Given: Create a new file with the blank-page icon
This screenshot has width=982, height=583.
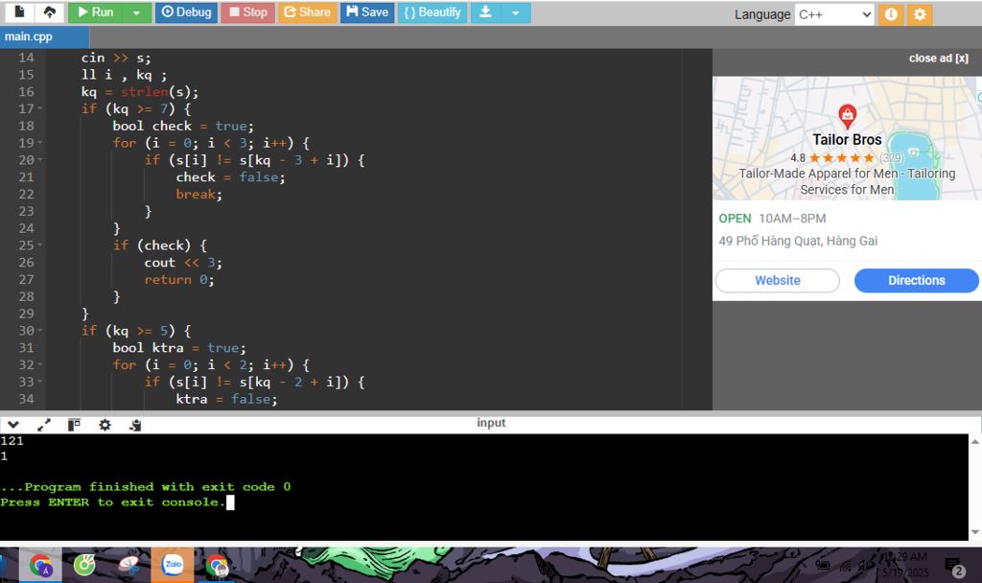Looking at the screenshot, I should point(19,12).
